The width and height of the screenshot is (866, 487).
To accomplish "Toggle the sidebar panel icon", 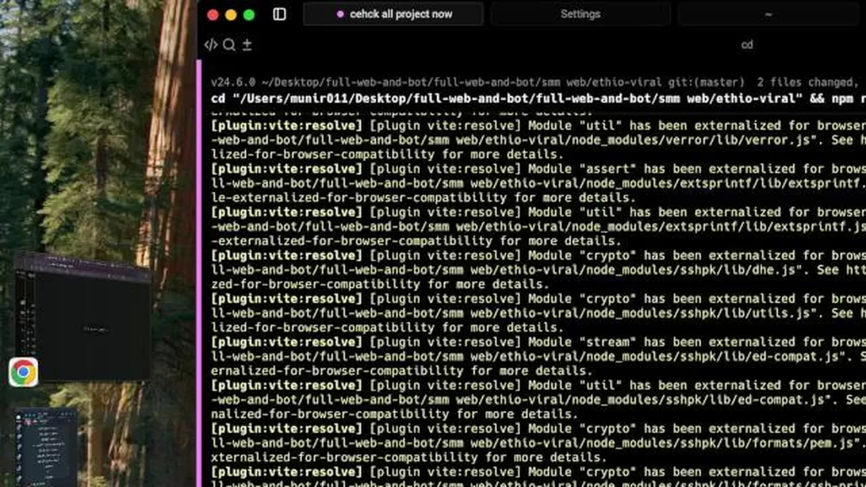I will pyautogui.click(x=279, y=14).
